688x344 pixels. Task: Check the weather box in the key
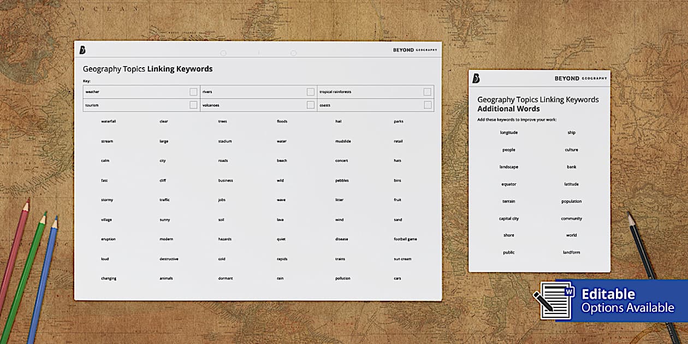point(193,91)
